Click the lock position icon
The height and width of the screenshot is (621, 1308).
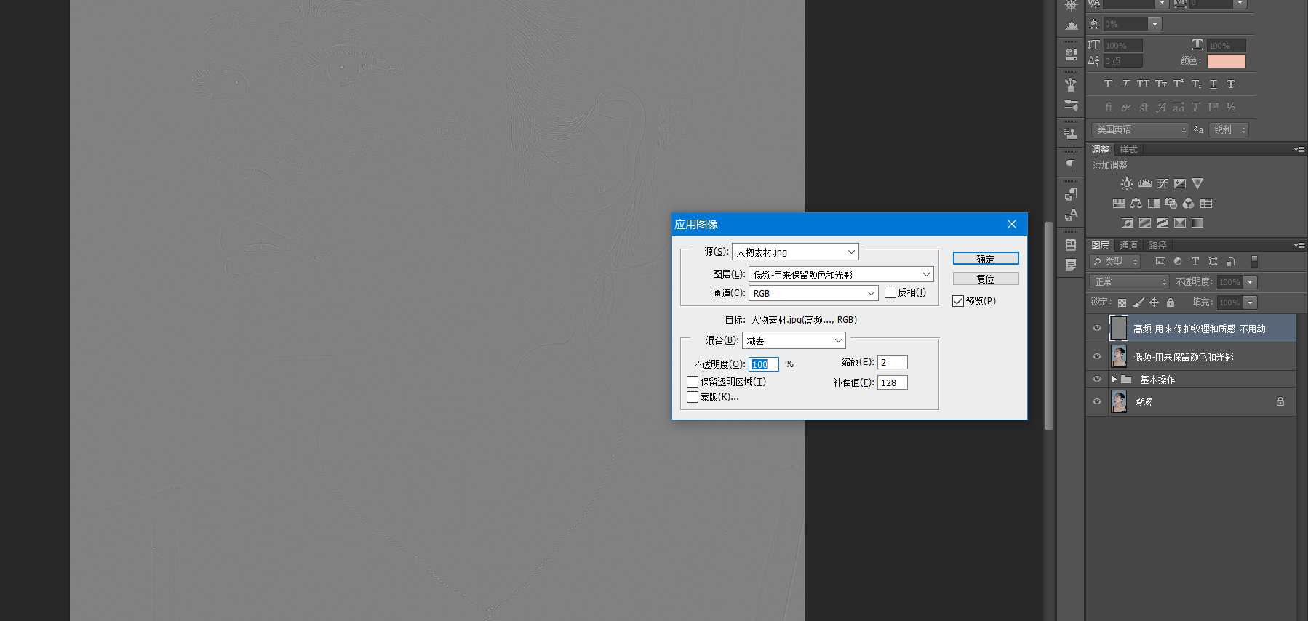1155,303
